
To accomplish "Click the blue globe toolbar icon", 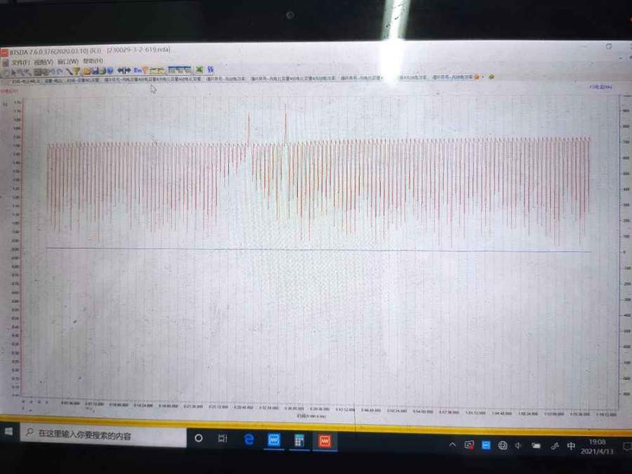I will tap(110, 71).
